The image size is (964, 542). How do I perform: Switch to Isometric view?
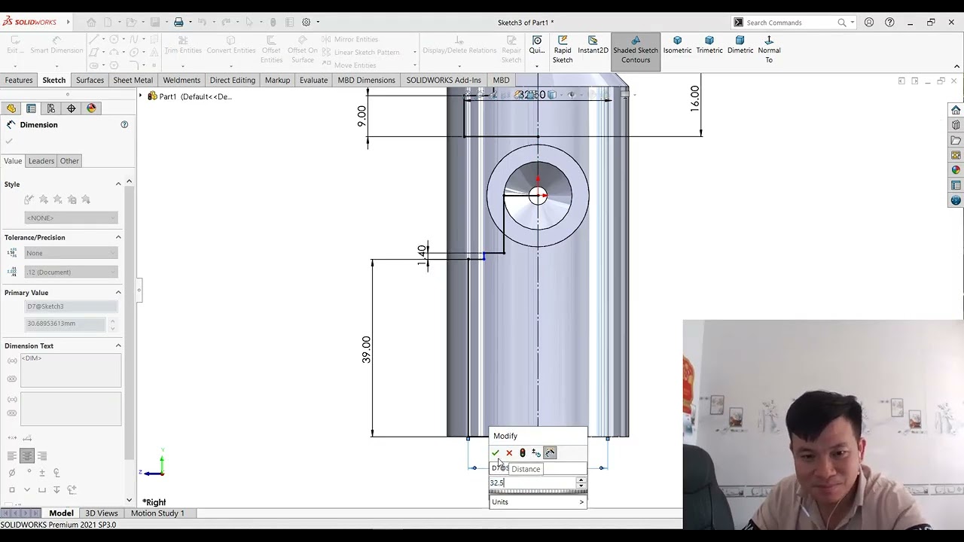[677, 45]
